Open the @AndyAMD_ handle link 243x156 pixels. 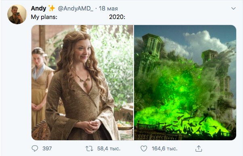[x=75, y=8]
